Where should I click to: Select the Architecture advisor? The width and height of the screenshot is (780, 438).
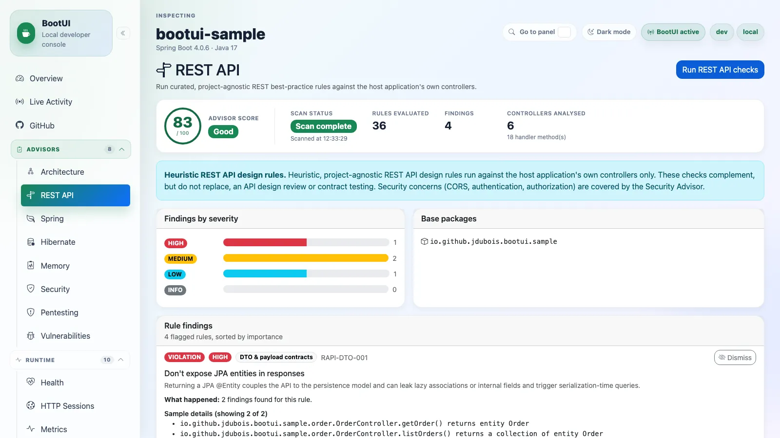coord(76,172)
